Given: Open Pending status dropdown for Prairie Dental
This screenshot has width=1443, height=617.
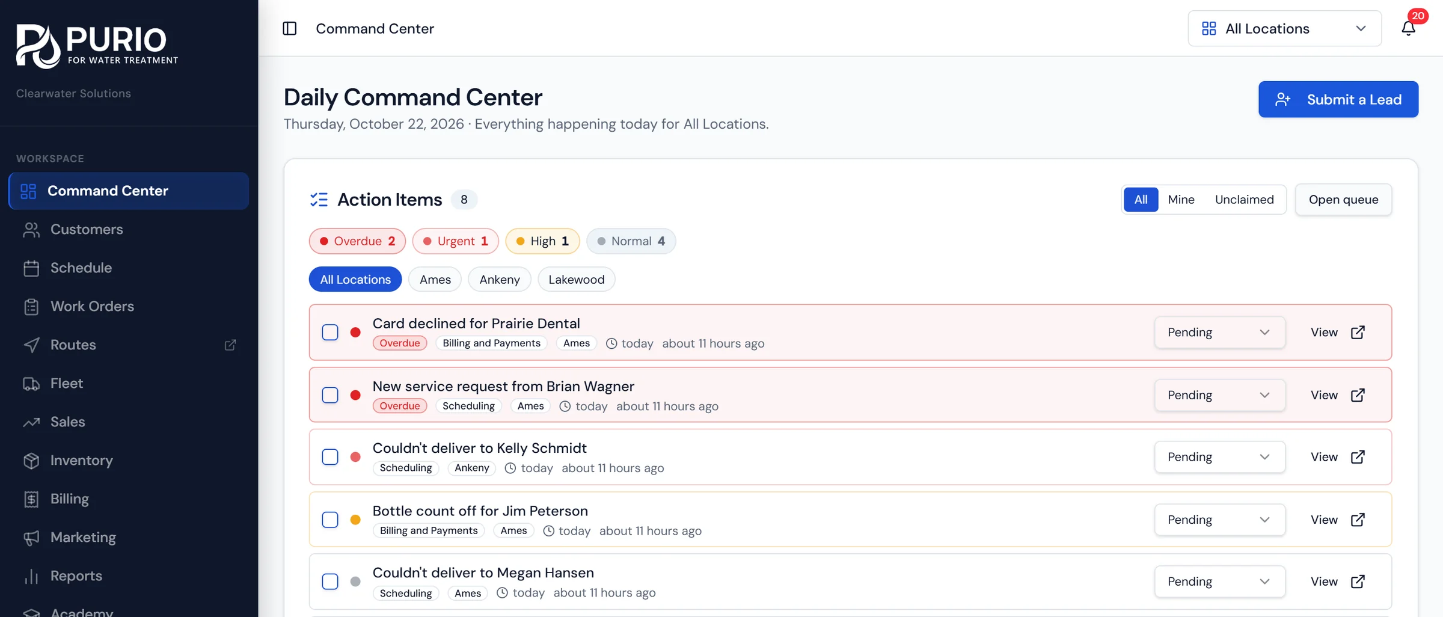Looking at the screenshot, I should tap(1219, 333).
